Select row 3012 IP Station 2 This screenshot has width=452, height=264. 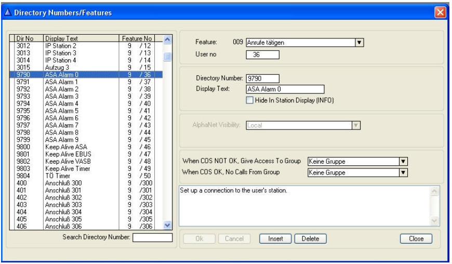[x=86, y=46]
